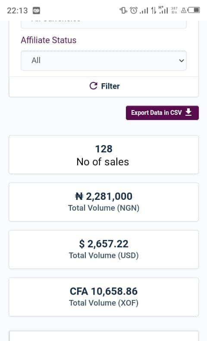Tap the notification icon beside the clock
This screenshot has height=341, width=207.
pyautogui.click(x=36, y=10)
